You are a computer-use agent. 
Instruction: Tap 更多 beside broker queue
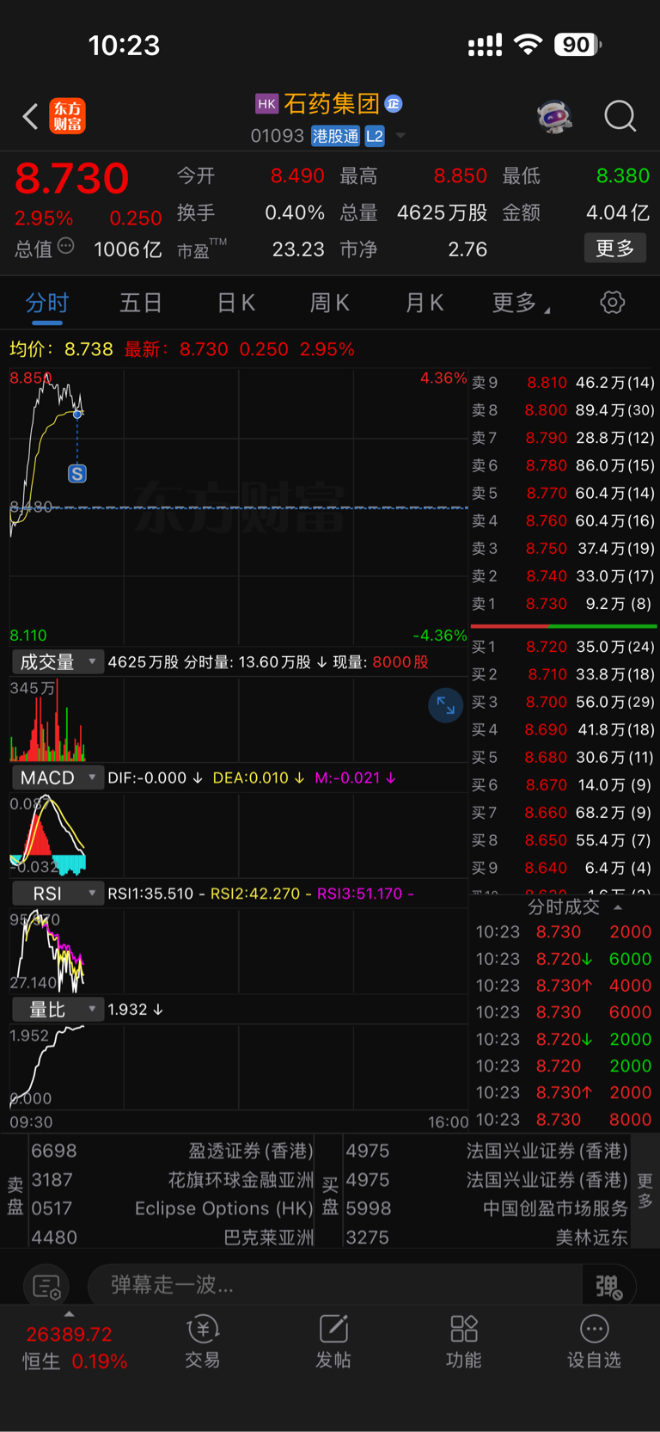645,1191
